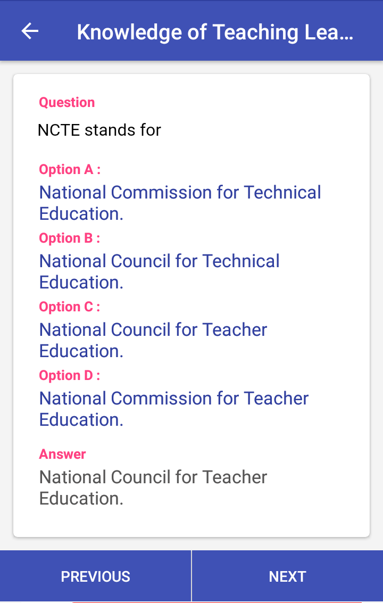The image size is (383, 603).
Task: Choose 'National Council for Technical Education' option
Action: tap(159, 271)
